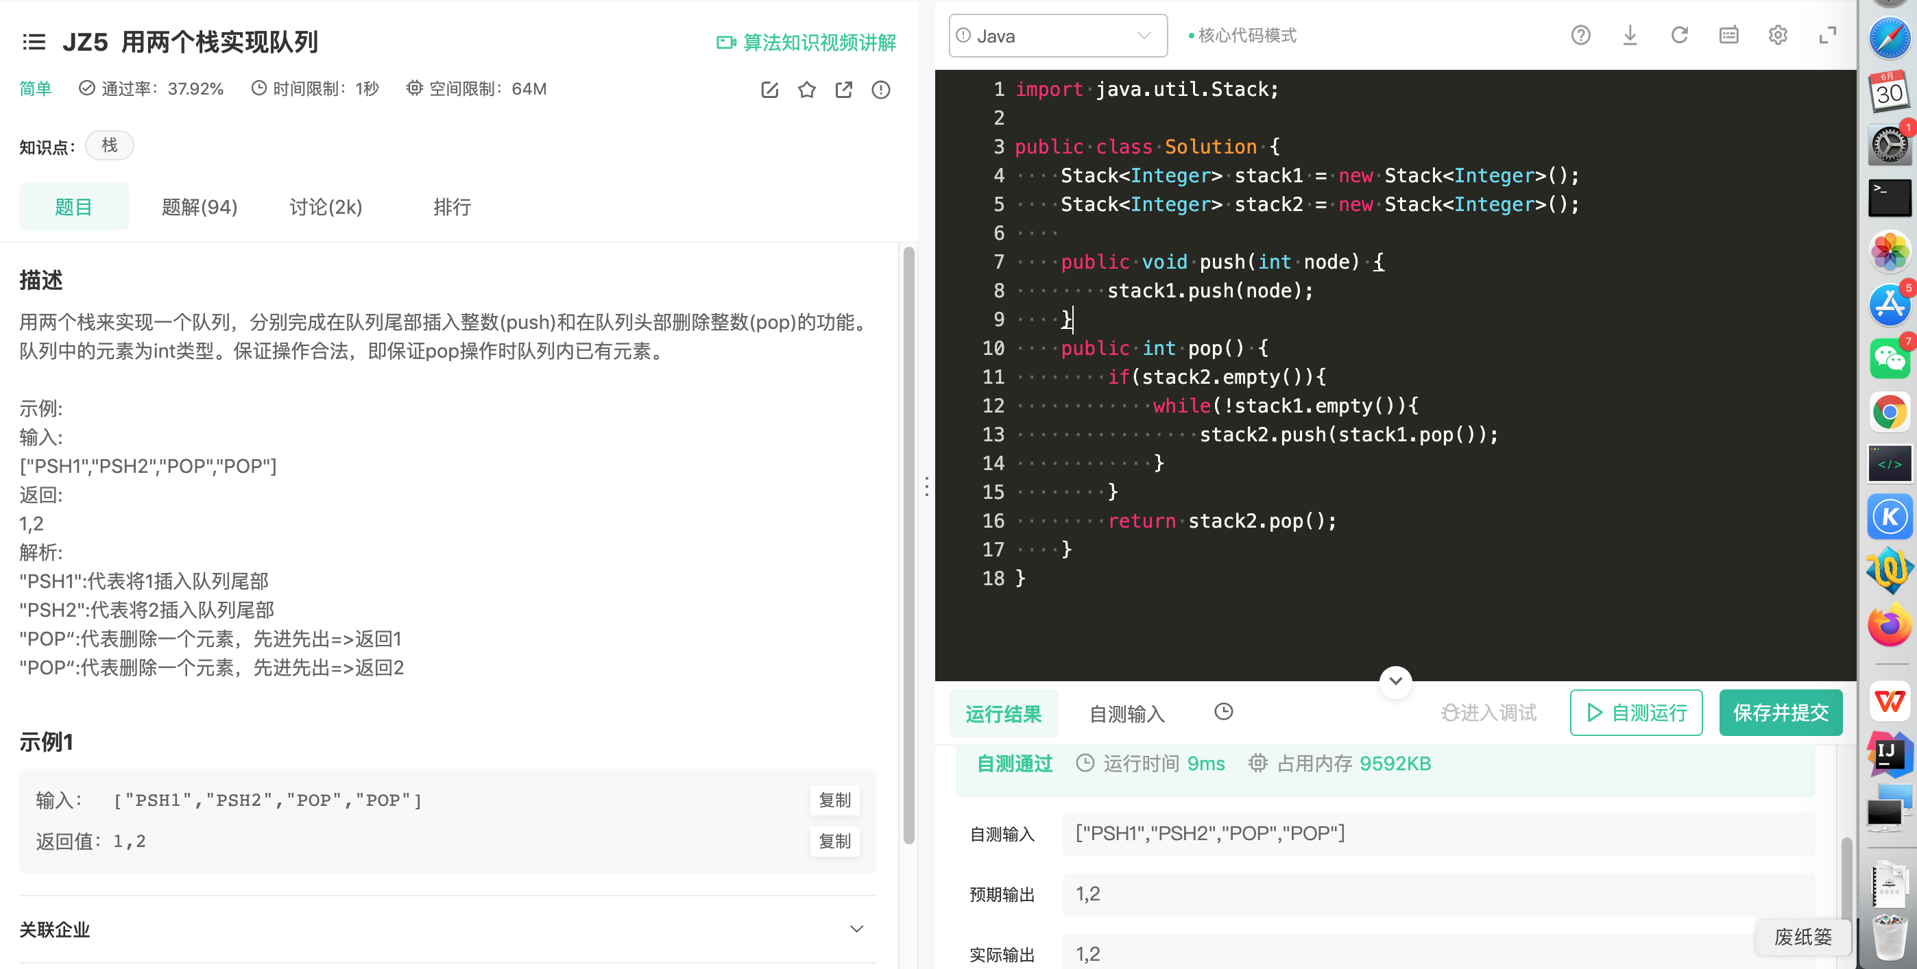This screenshot has height=969, width=1917.
Task: Open the editor help question icon
Action: tap(1580, 35)
